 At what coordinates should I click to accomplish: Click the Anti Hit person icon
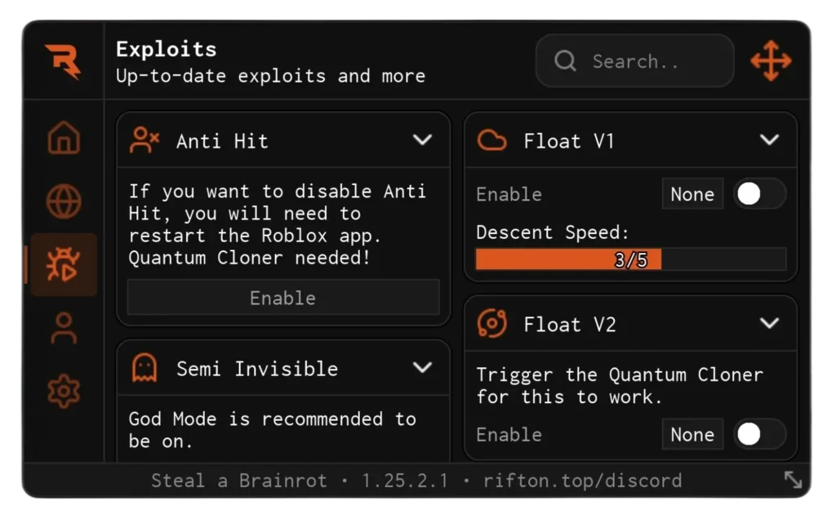144,140
